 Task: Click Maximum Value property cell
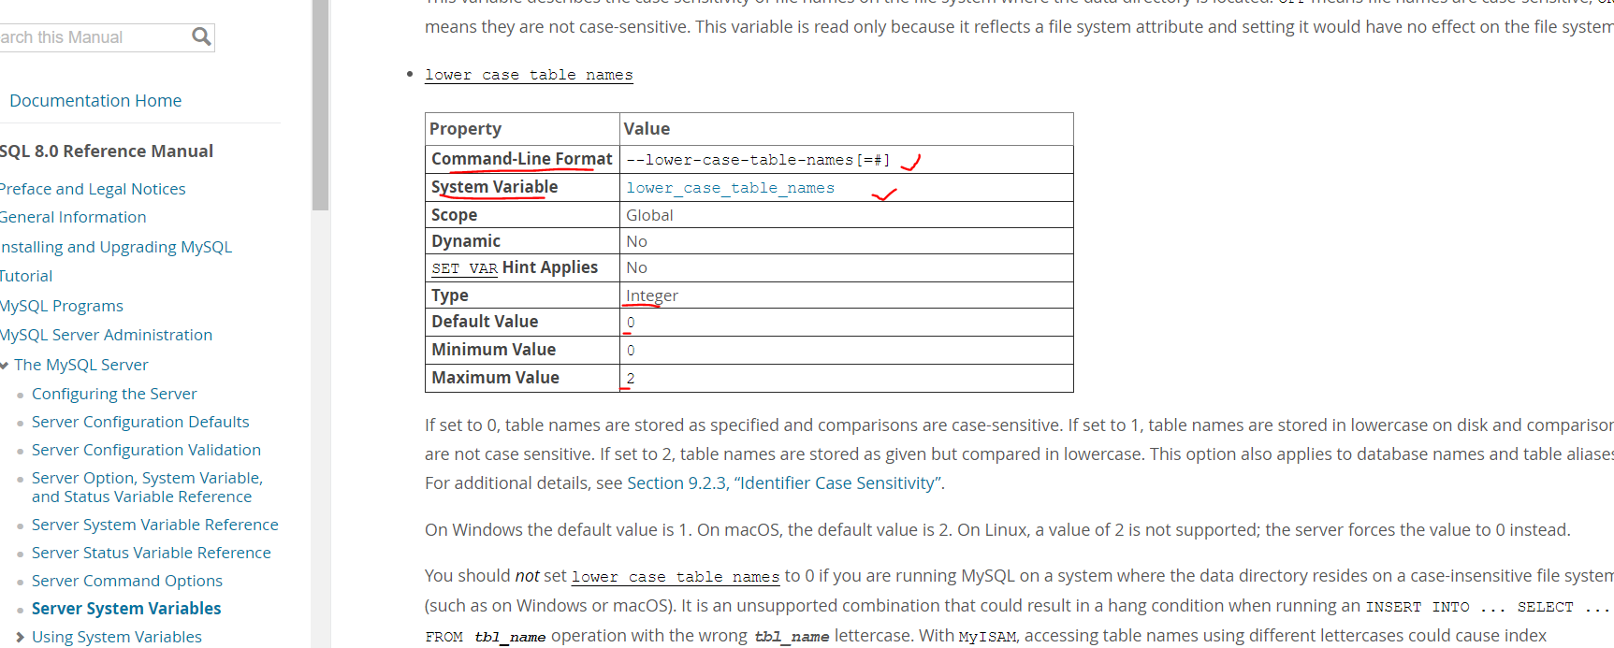tap(522, 378)
